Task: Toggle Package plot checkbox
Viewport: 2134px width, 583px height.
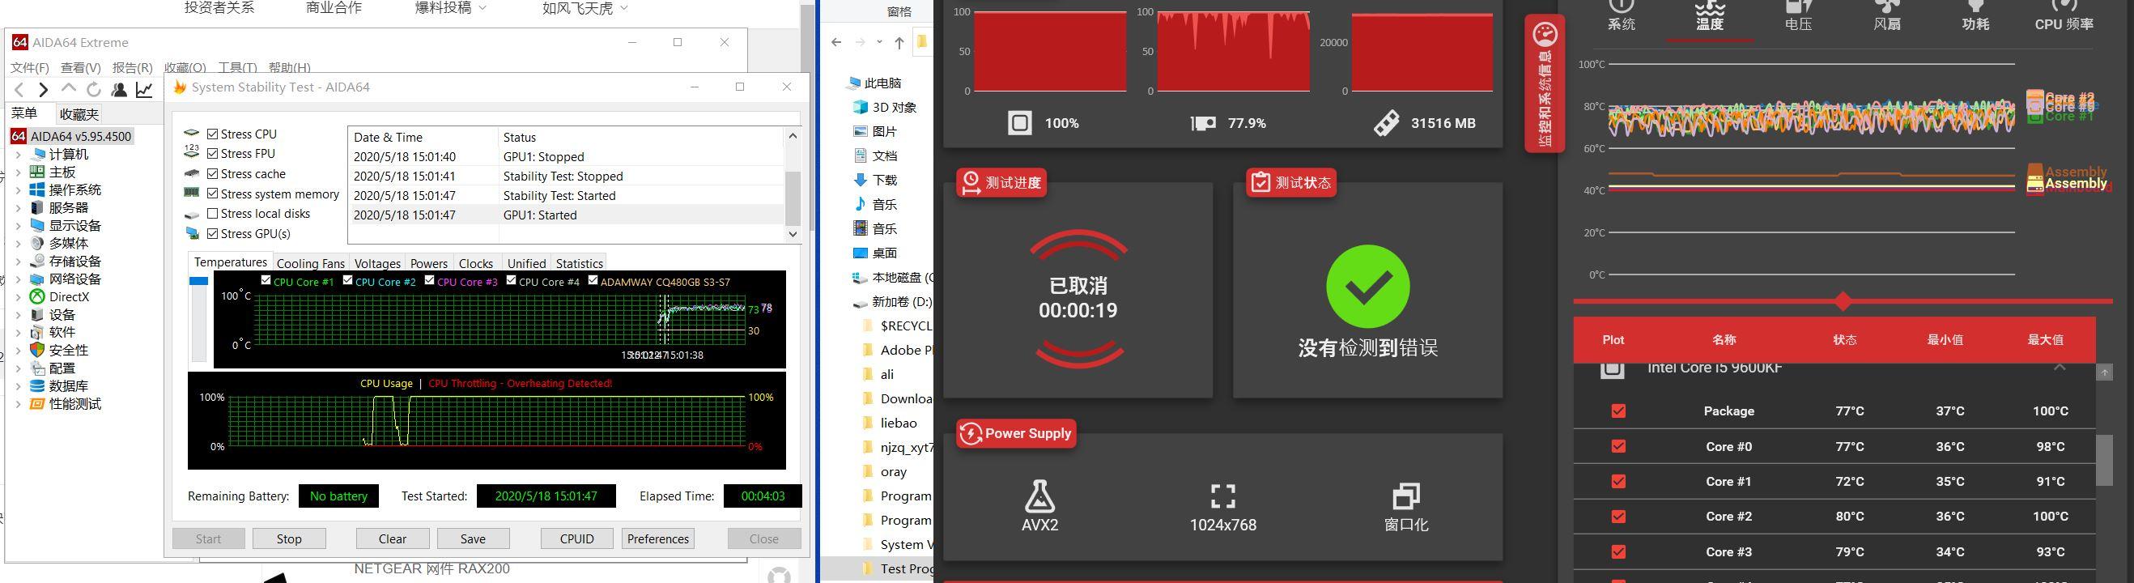Action: click(1618, 411)
